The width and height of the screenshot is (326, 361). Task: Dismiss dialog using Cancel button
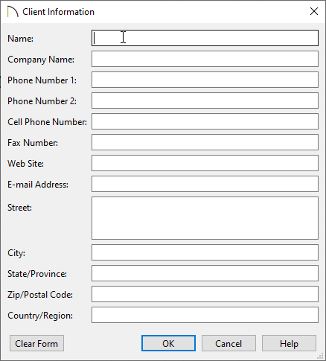[228, 343]
